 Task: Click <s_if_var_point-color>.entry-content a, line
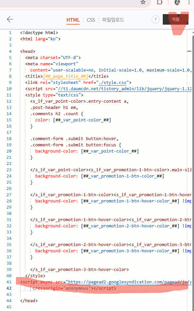point(80,101)
